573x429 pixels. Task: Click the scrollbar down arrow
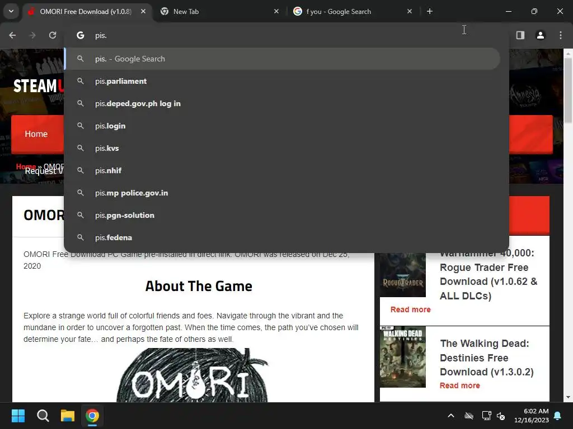[568, 397]
